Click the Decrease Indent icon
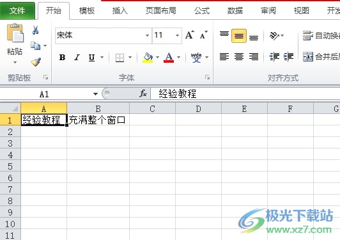This screenshot has height=240, width=340. point(274,57)
